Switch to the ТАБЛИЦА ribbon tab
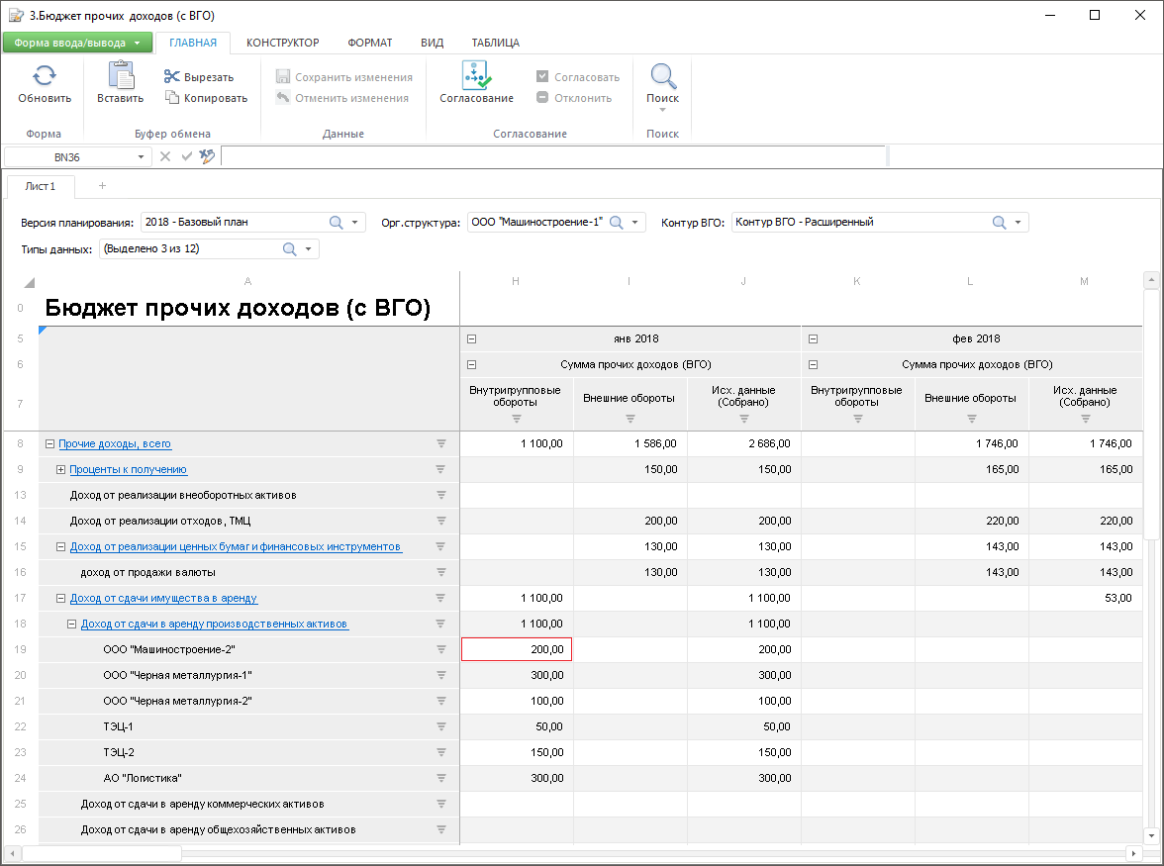This screenshot has height=866, width=1164. click(495, 43)
